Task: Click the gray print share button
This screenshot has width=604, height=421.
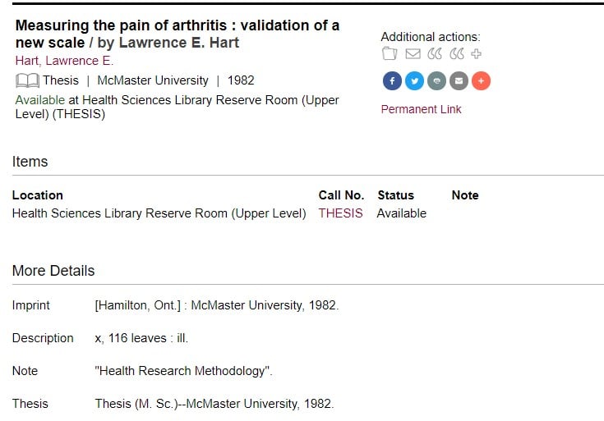Action: [x=436, y=80]
